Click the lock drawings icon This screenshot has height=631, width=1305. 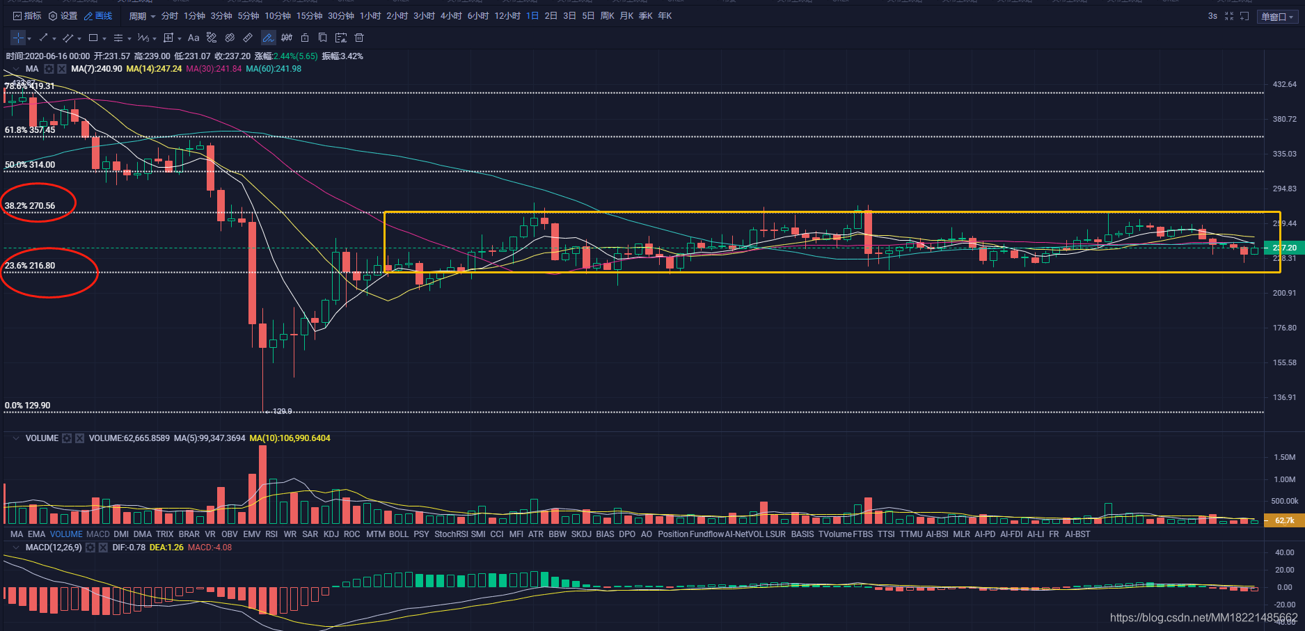305,38
